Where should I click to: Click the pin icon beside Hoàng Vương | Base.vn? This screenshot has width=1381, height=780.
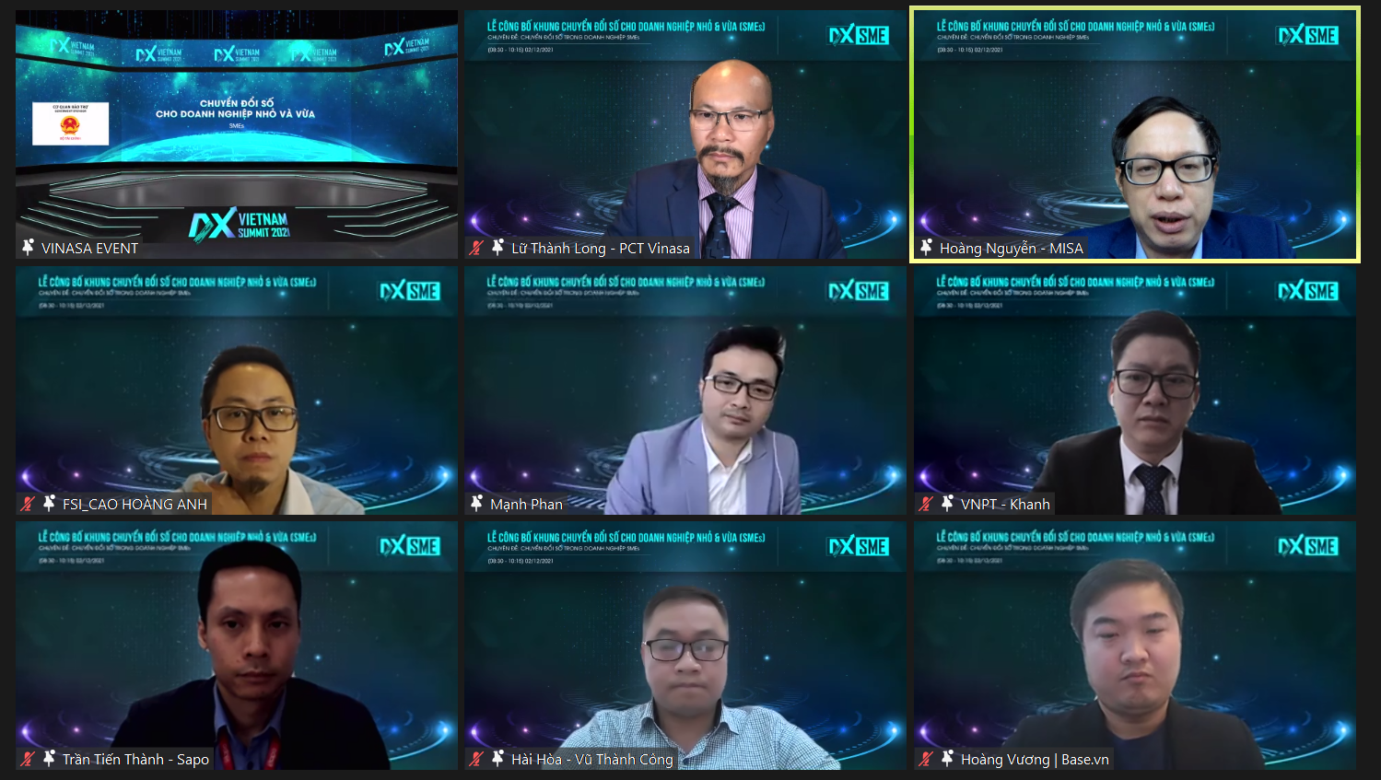tap(947, 758)
